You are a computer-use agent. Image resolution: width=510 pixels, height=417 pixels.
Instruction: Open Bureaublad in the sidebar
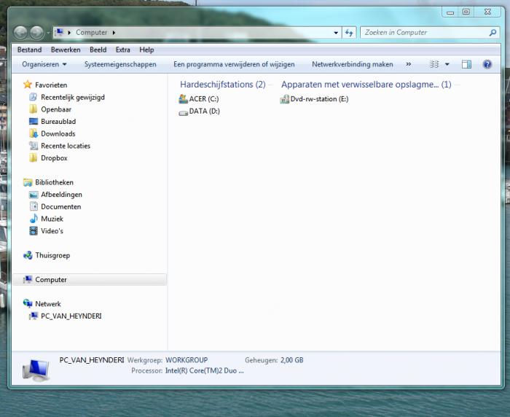coord(58,122)
